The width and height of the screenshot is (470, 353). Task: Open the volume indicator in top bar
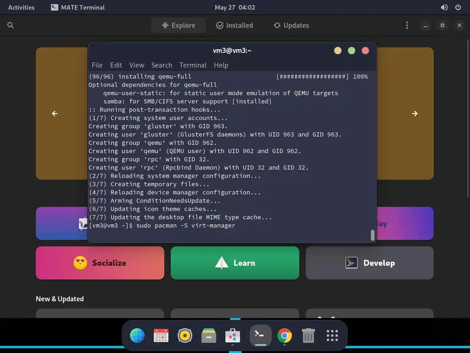(x=444, y=7)
